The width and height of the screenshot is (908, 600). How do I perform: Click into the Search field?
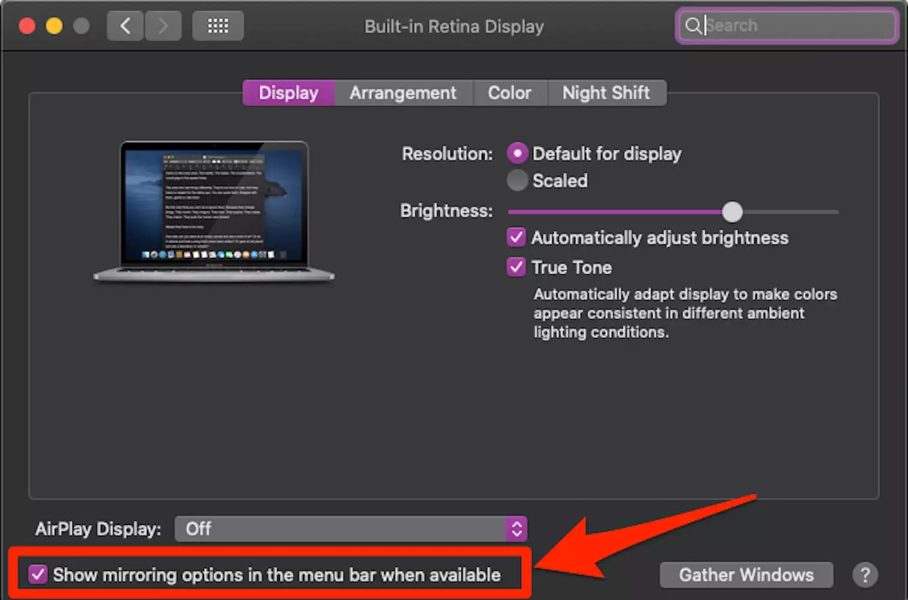click(793, 25)
